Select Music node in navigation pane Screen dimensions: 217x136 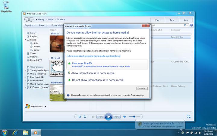pos(33,40)
